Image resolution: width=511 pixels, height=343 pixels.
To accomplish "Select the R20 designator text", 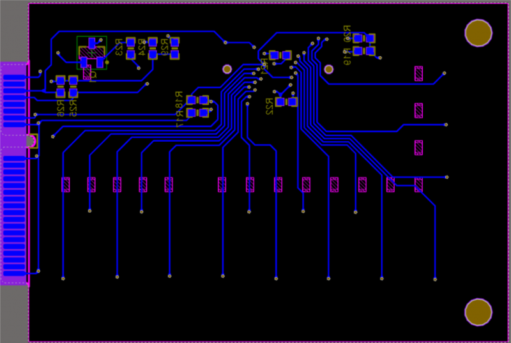I will [347, 34].
